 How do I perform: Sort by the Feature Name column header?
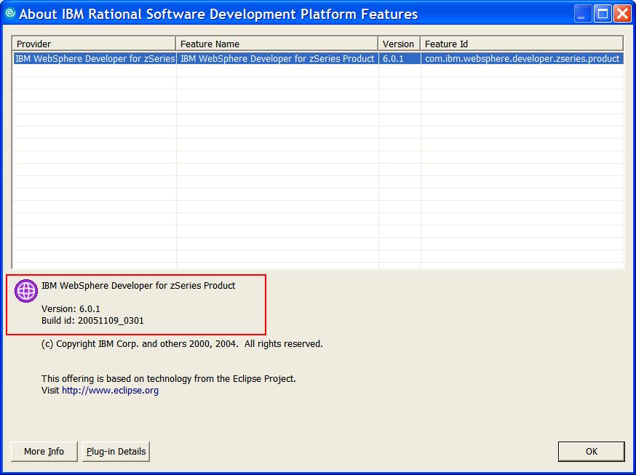click(277, 44)
